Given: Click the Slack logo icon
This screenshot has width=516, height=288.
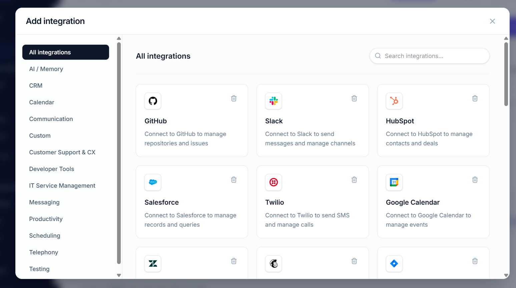Looking at the screenshot, I should pyautogui.click(x=274, y=101).
